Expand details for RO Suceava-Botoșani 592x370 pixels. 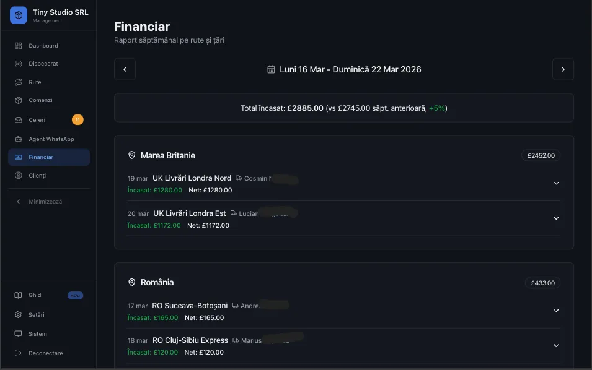point(556,310)
